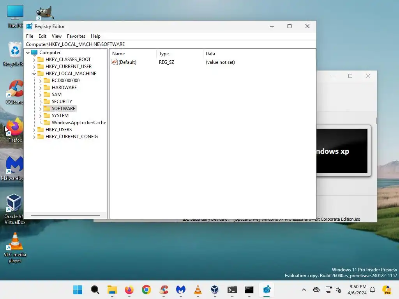Launch Google Chrome from the taskbar
The width and height of the screenshot is (399, 299).
[147, 290]
